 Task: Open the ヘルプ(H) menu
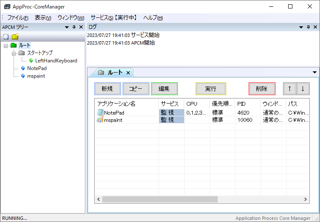coord(153,18)
